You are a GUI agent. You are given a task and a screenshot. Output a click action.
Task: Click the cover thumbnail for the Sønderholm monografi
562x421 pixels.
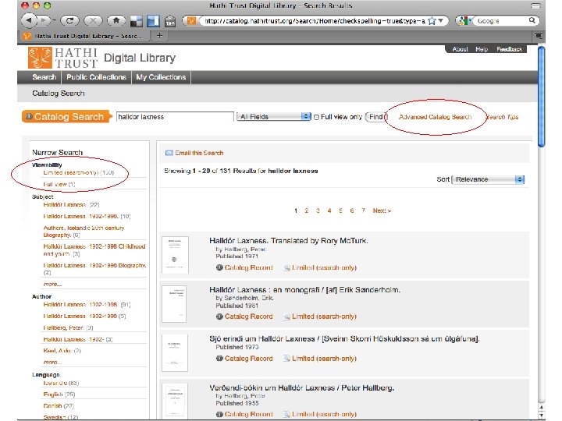click(174, 304)
